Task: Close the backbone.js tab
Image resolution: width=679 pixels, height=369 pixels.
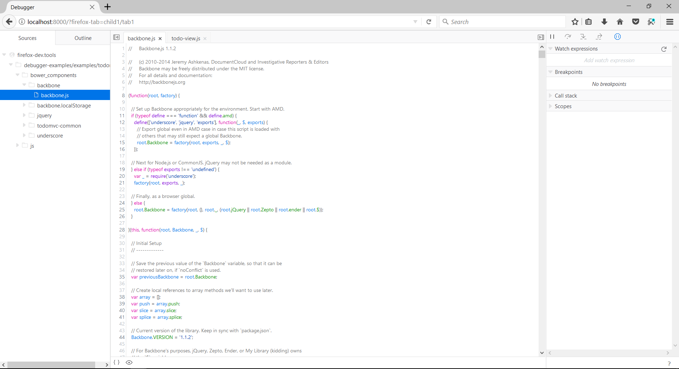Action: pyautogui.click(x=160, y=39)
